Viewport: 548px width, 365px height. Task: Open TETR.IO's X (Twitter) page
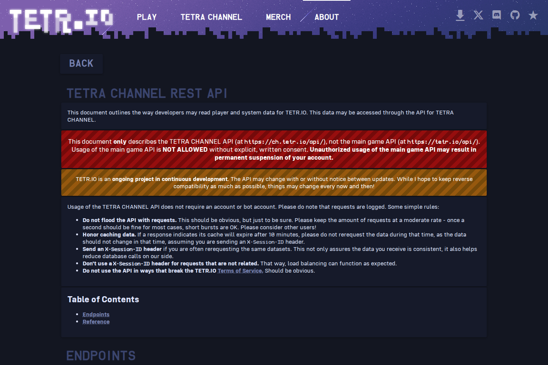tap(478, 15)
